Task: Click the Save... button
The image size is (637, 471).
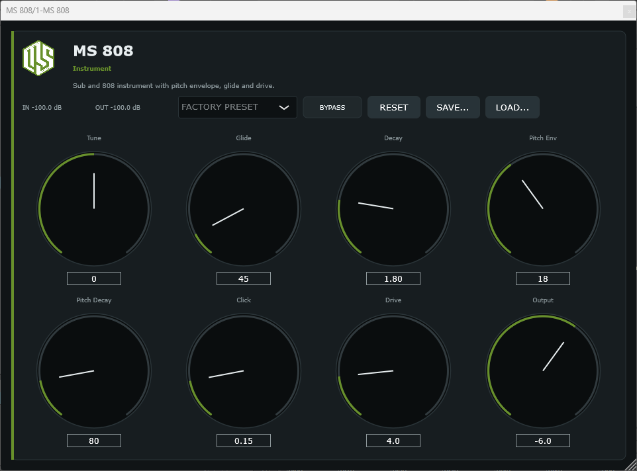Action: [452, 108]
